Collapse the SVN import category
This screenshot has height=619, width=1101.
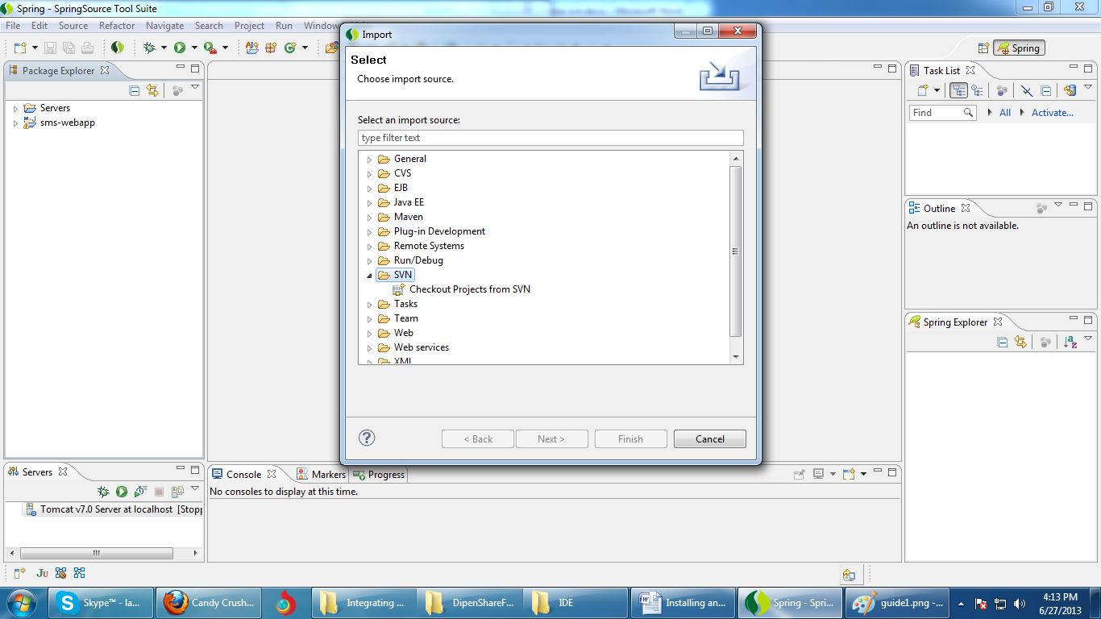(370, 276)
